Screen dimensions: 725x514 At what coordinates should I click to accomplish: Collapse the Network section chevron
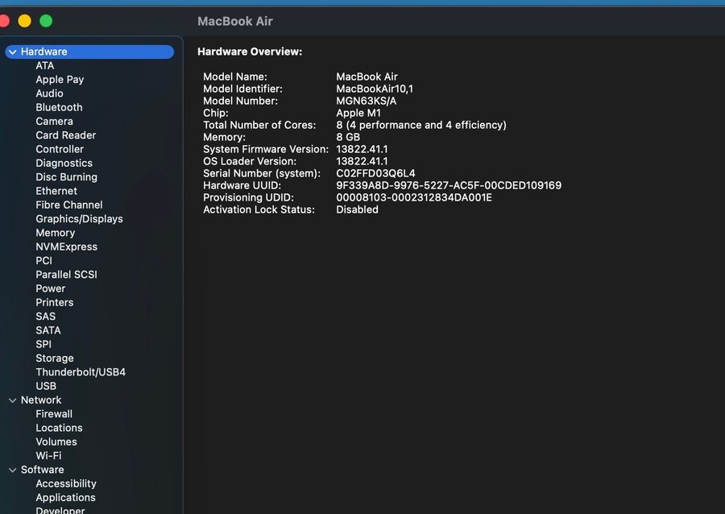(12, 400)
